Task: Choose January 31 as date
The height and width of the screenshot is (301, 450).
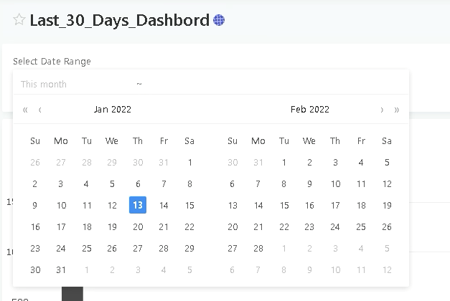Action: click(61, 269)
